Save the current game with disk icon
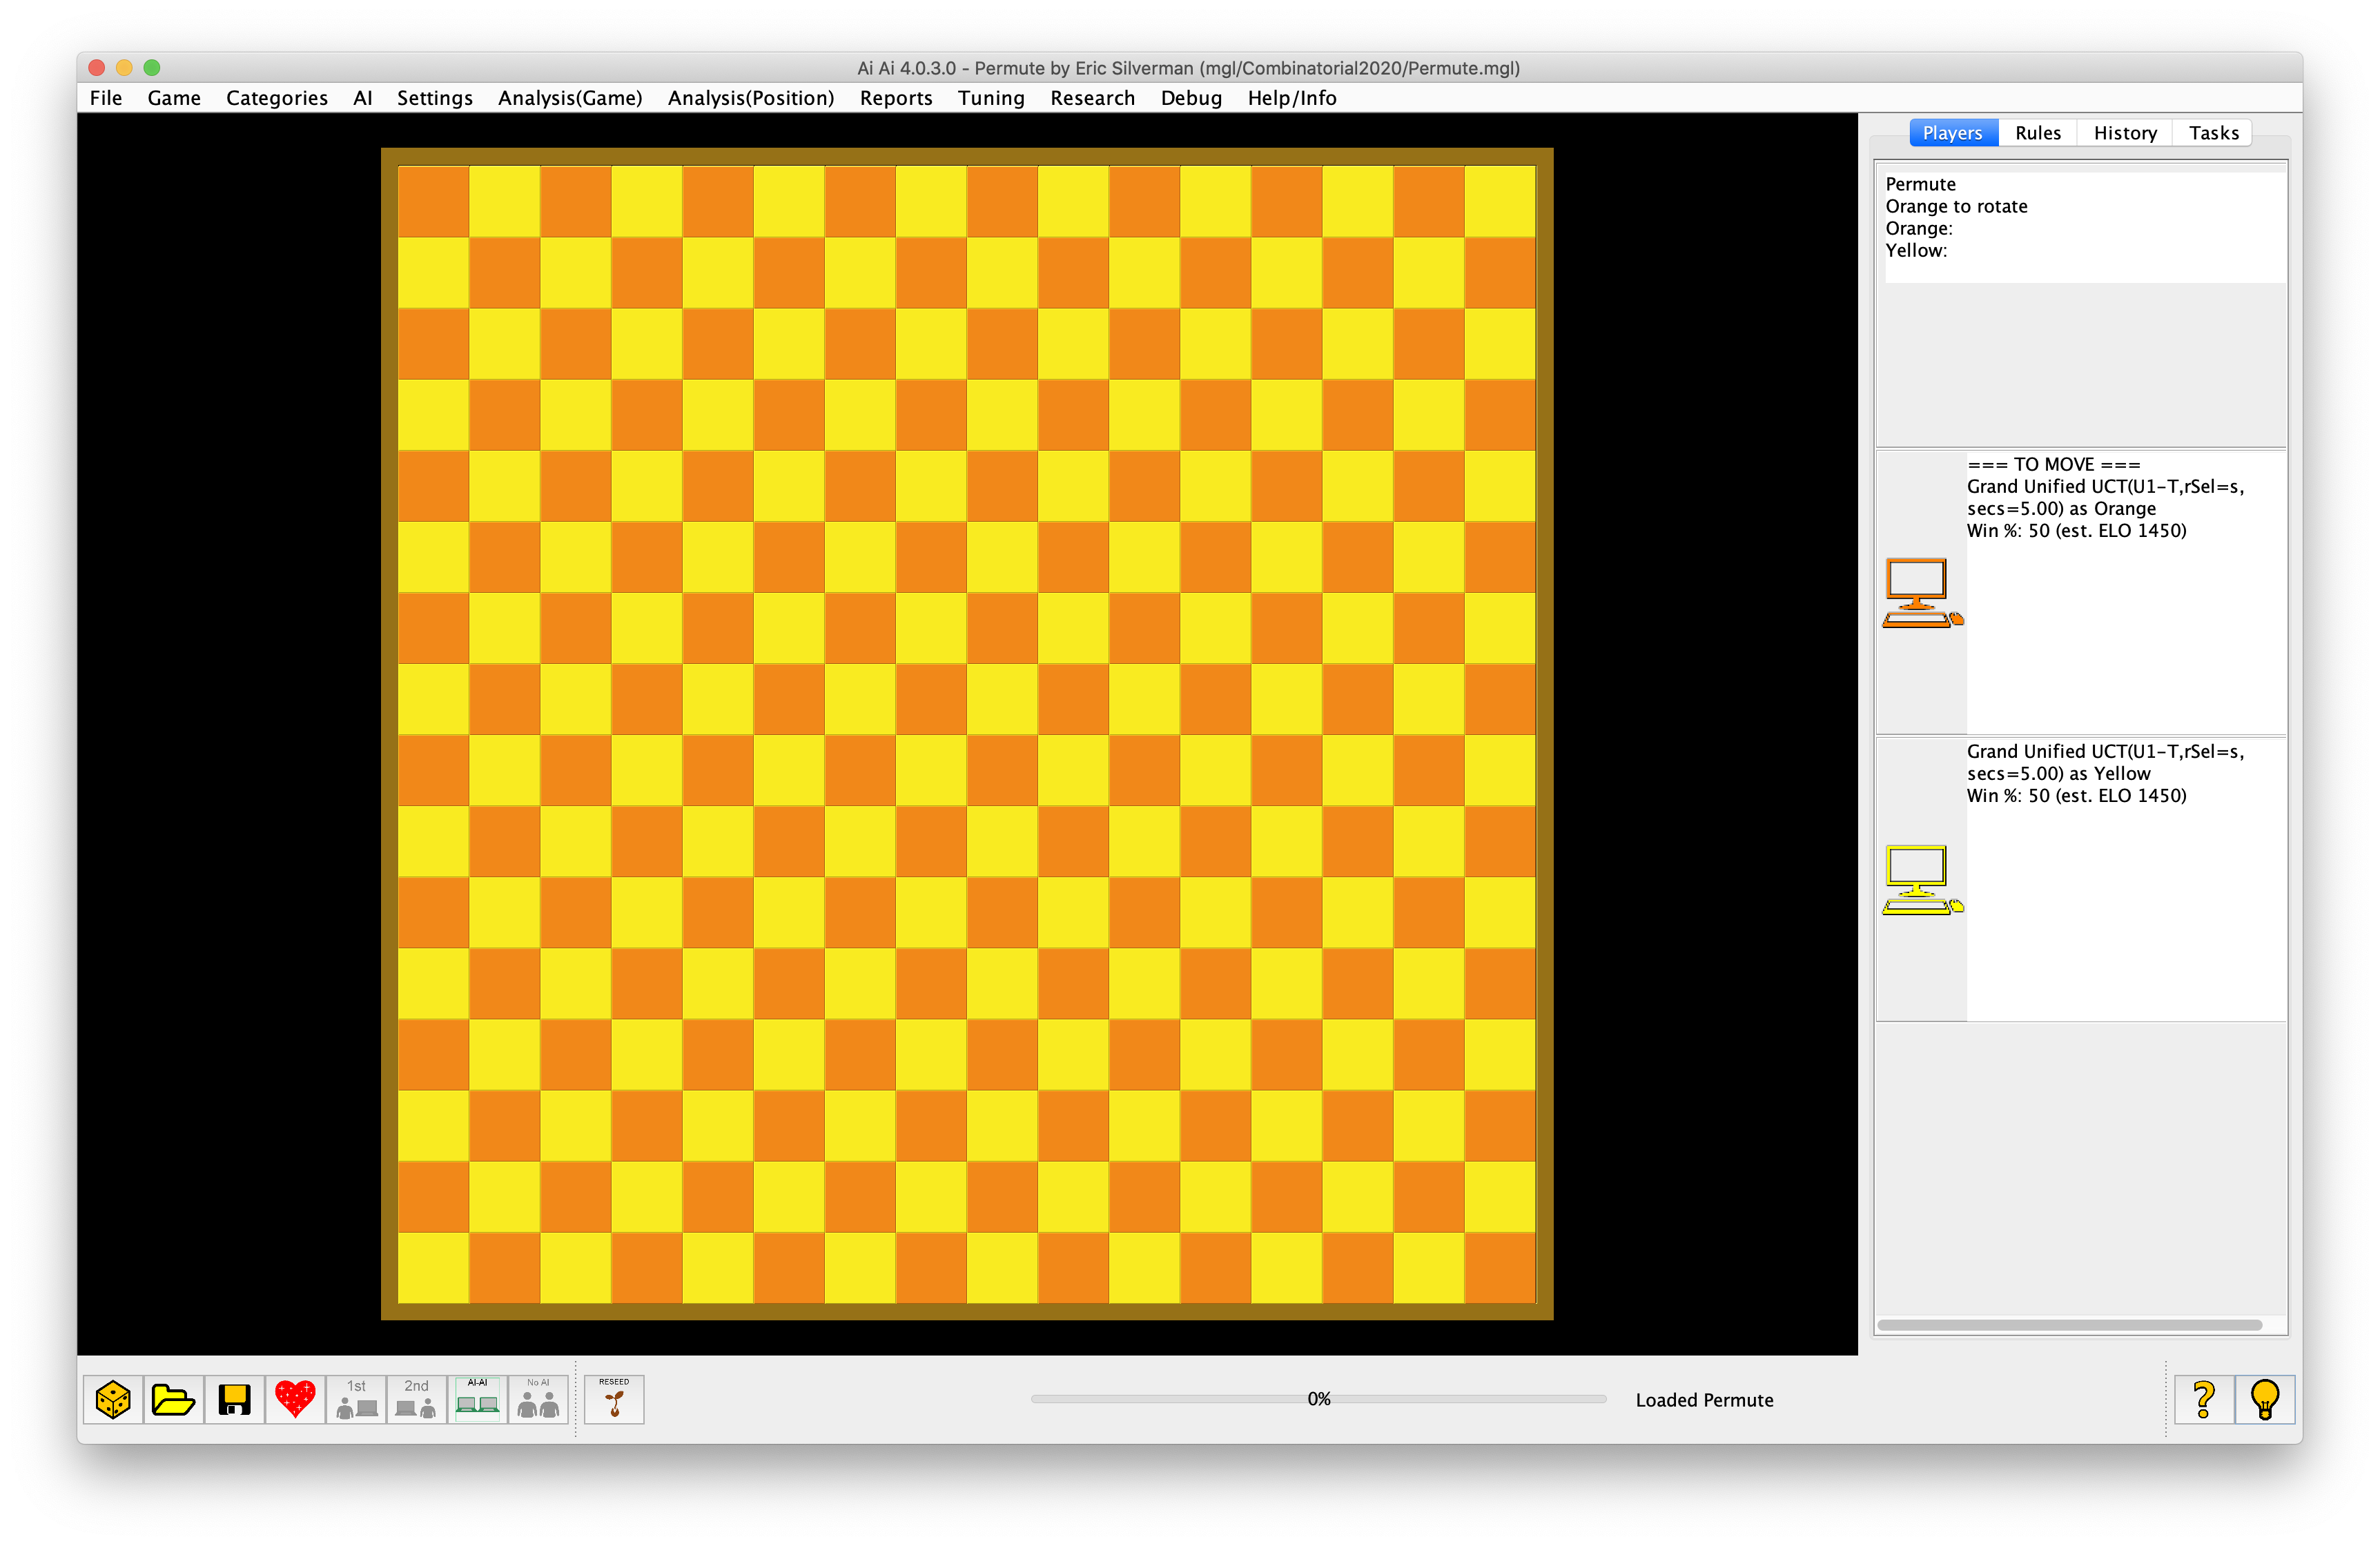Screen dimensions: 2380x1546 (x=234, y=1400)
